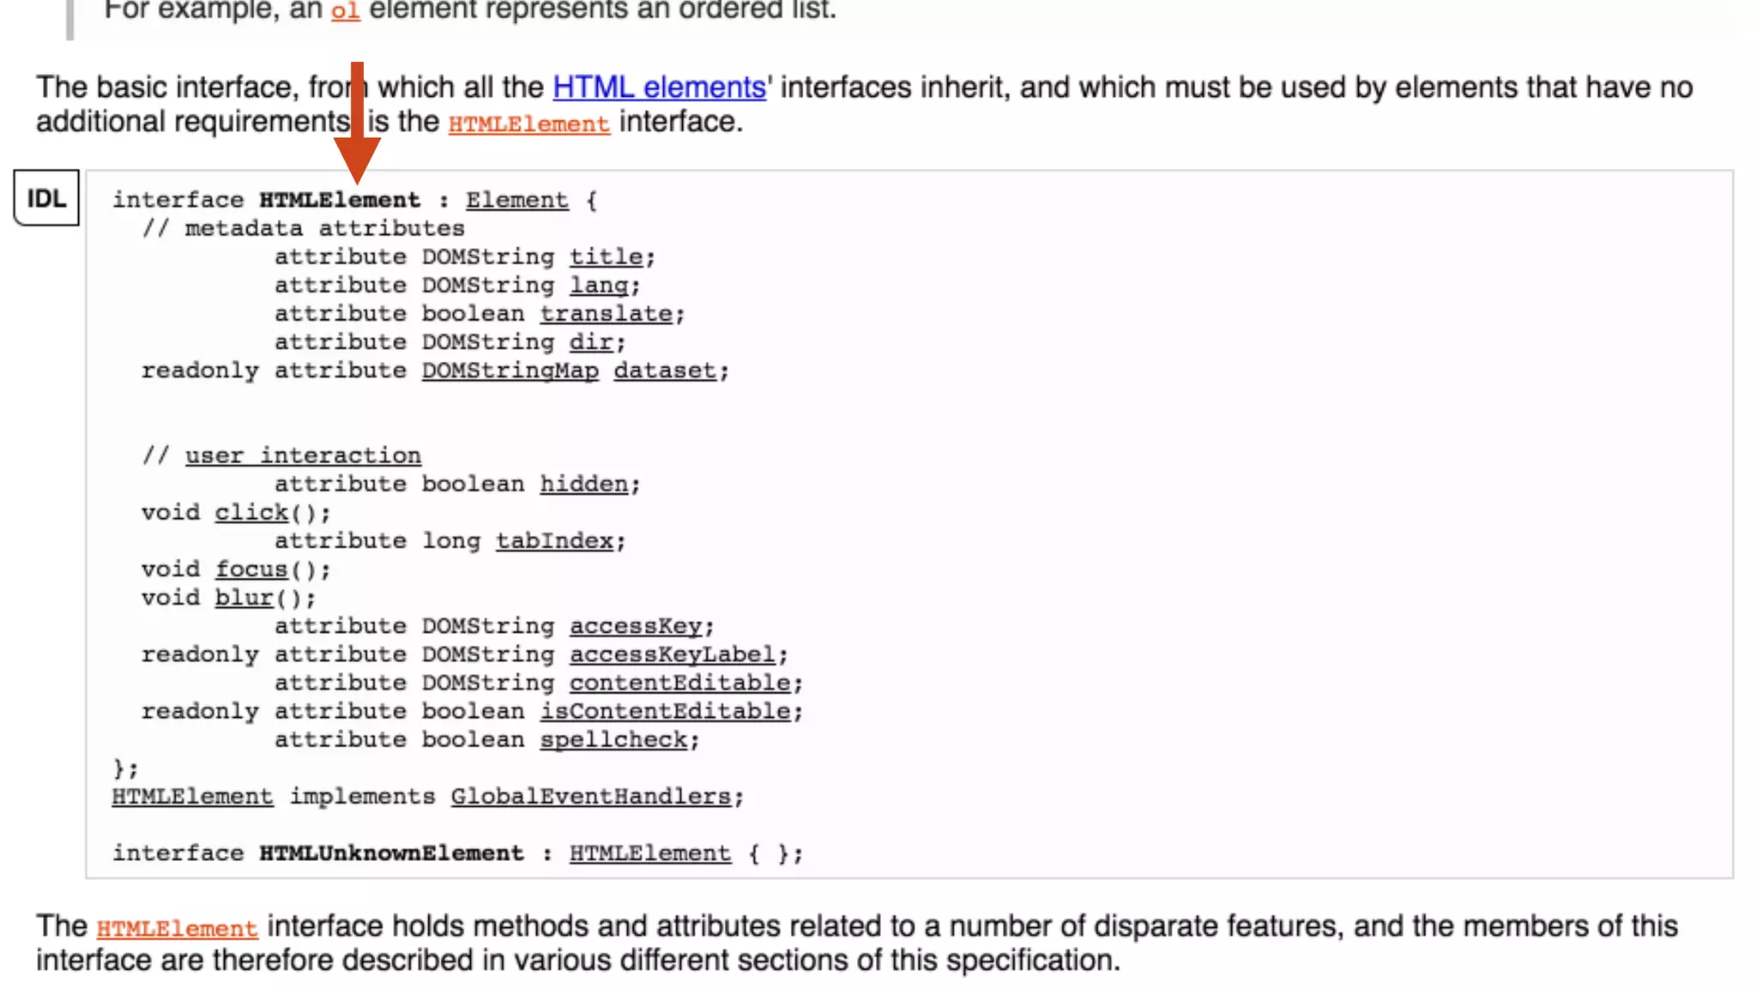Viewport: 1757px width, 988px height.
Task: Click the ol element link
Action: click(345, 10)
